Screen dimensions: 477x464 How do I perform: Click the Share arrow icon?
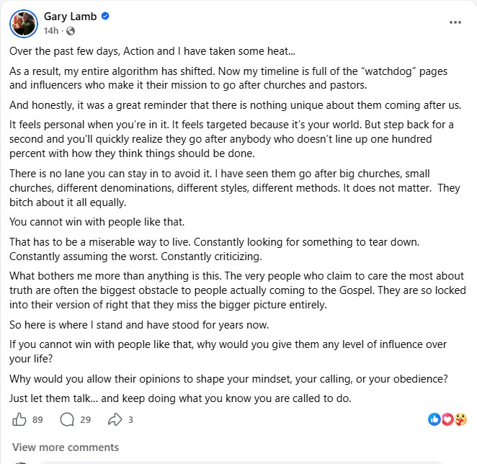pyautogui.click(x=115, y=419)
